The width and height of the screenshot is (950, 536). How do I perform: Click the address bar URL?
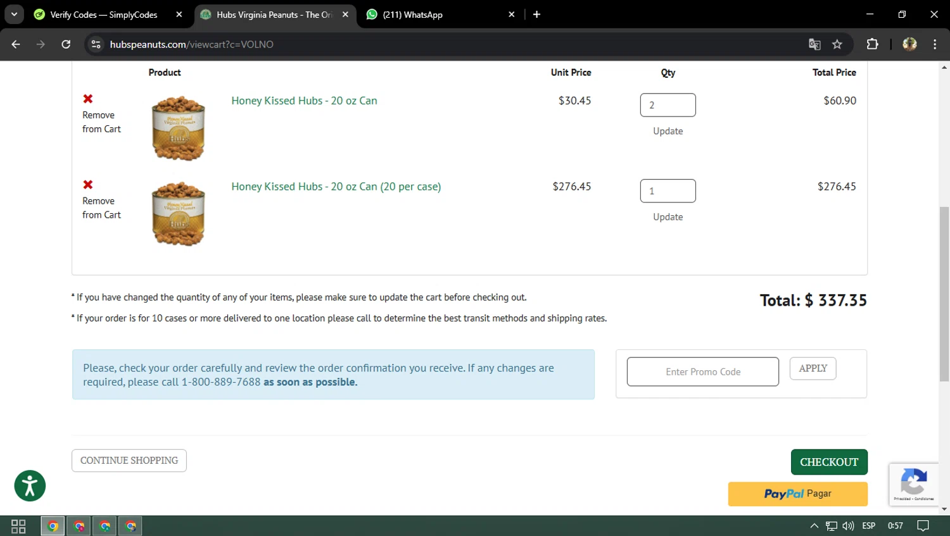pyautogui.click(x=191, y=44)
